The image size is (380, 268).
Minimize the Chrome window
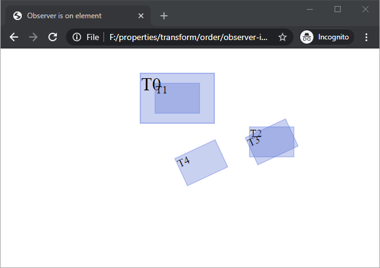[310, 9]
